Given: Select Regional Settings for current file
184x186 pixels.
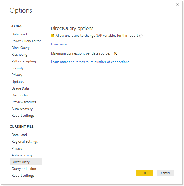Looking at the screenshot, I should coord(25,142).
